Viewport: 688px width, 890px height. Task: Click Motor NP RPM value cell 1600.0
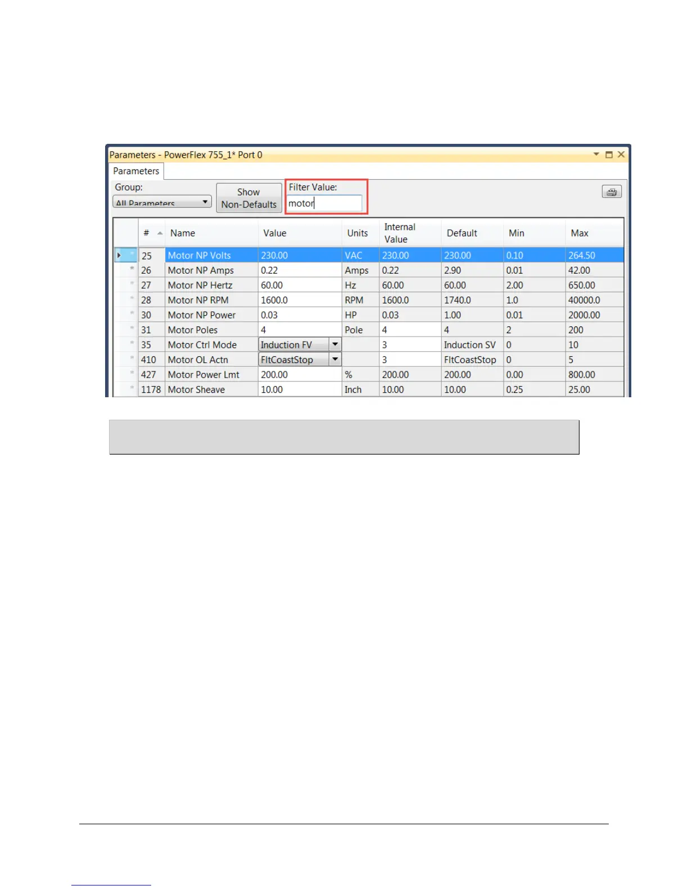(x=300, y=300)
